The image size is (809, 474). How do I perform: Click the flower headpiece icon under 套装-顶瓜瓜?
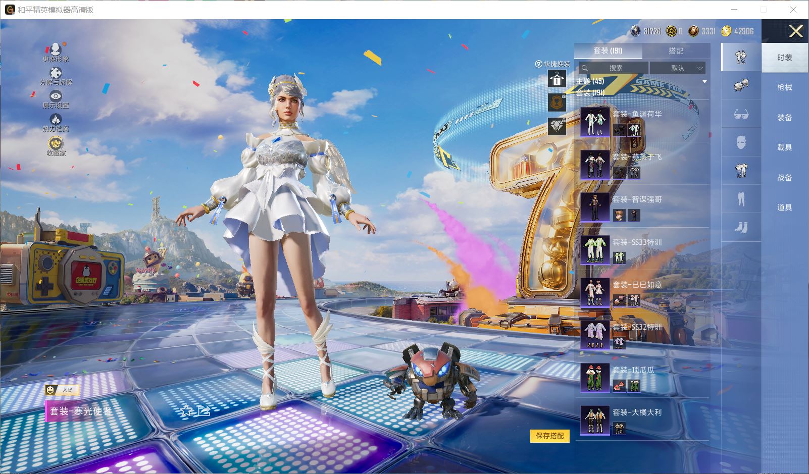(619, 386)
